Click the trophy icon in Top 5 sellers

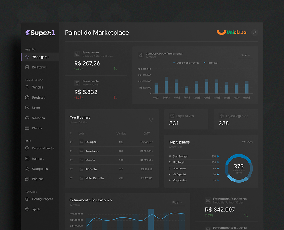coord(151,120)
